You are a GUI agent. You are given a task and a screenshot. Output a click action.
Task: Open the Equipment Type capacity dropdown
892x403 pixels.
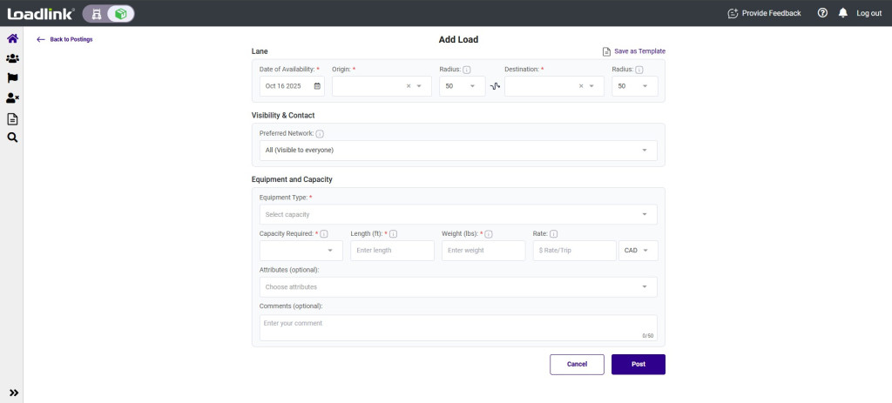click(645, 214)
